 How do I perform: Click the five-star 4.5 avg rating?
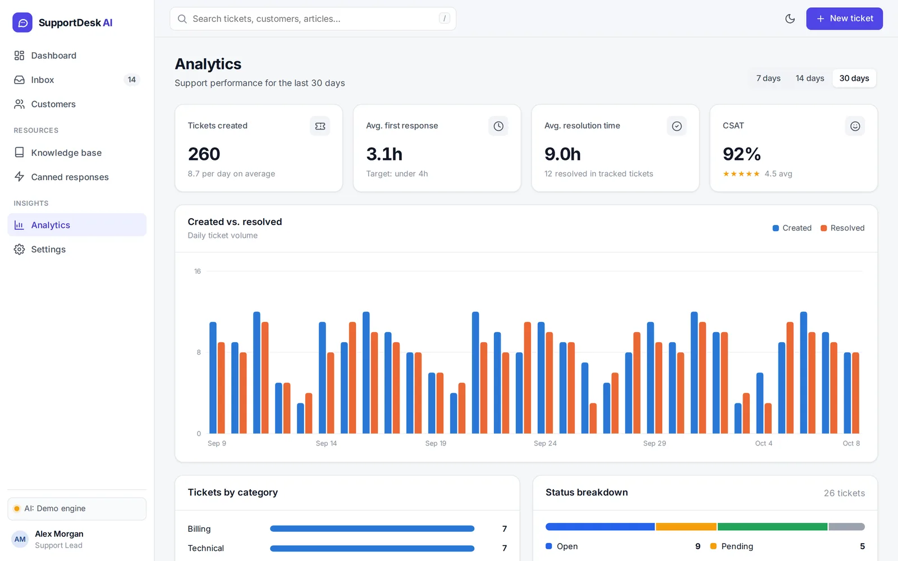coord(757,174)
